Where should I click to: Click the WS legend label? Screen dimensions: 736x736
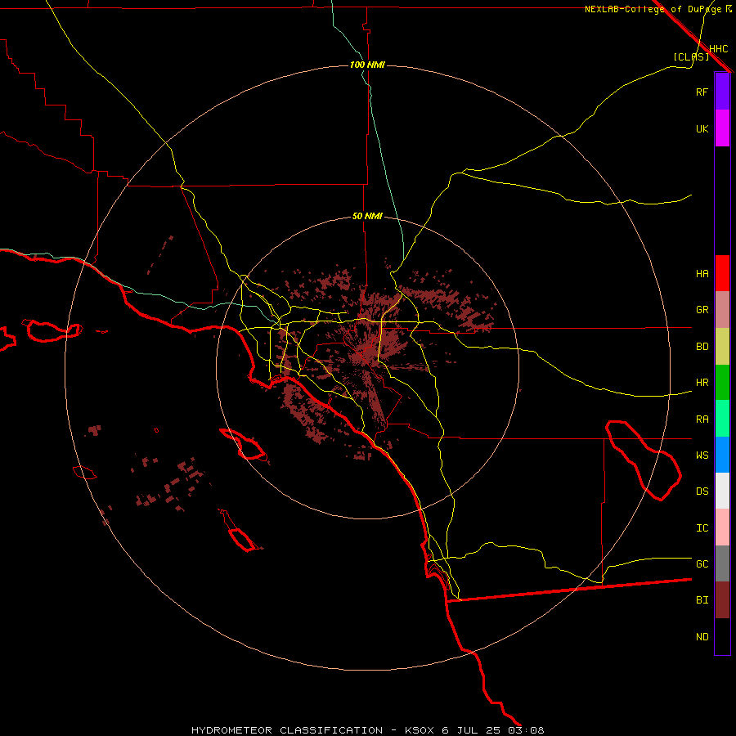pyautogui.click(x=702, y=456)
